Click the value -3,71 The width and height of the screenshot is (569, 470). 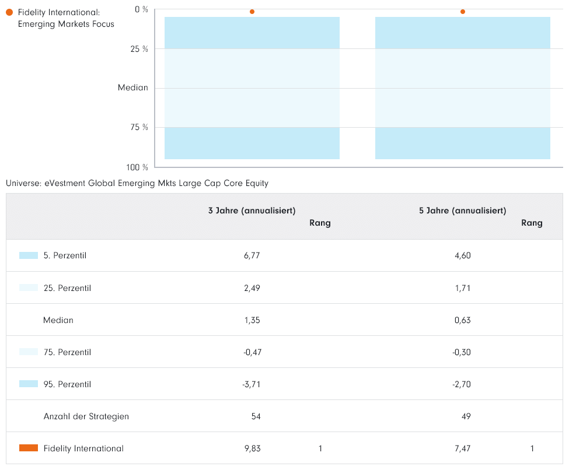click(x=252, y=384)
